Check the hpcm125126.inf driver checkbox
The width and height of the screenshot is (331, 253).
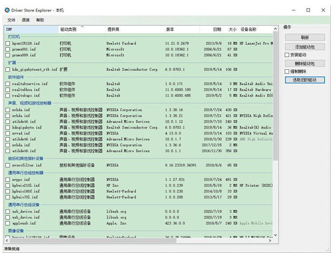(8, 43)
